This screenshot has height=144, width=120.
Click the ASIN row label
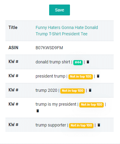click(13, 48)
